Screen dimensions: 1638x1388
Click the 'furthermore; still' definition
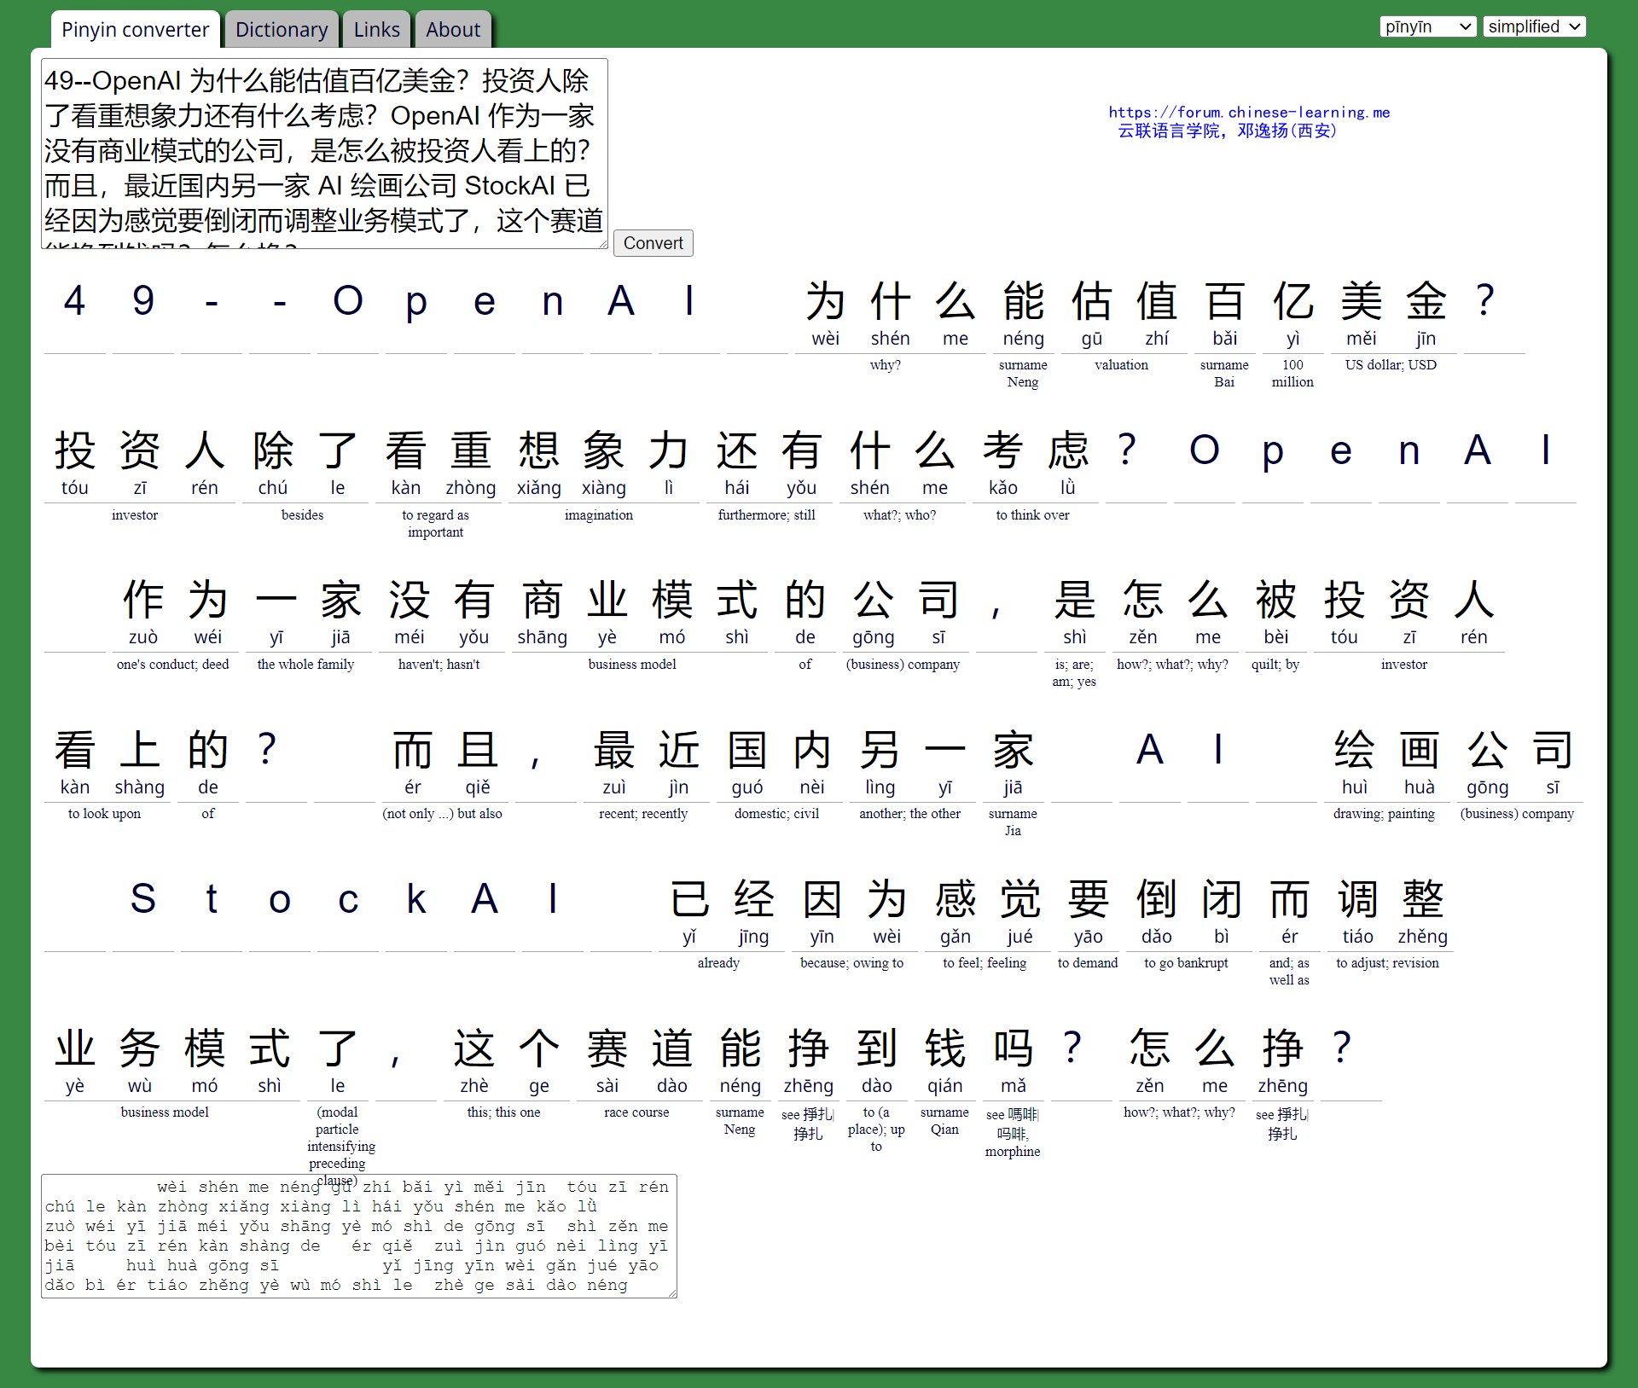pos(766,515)
